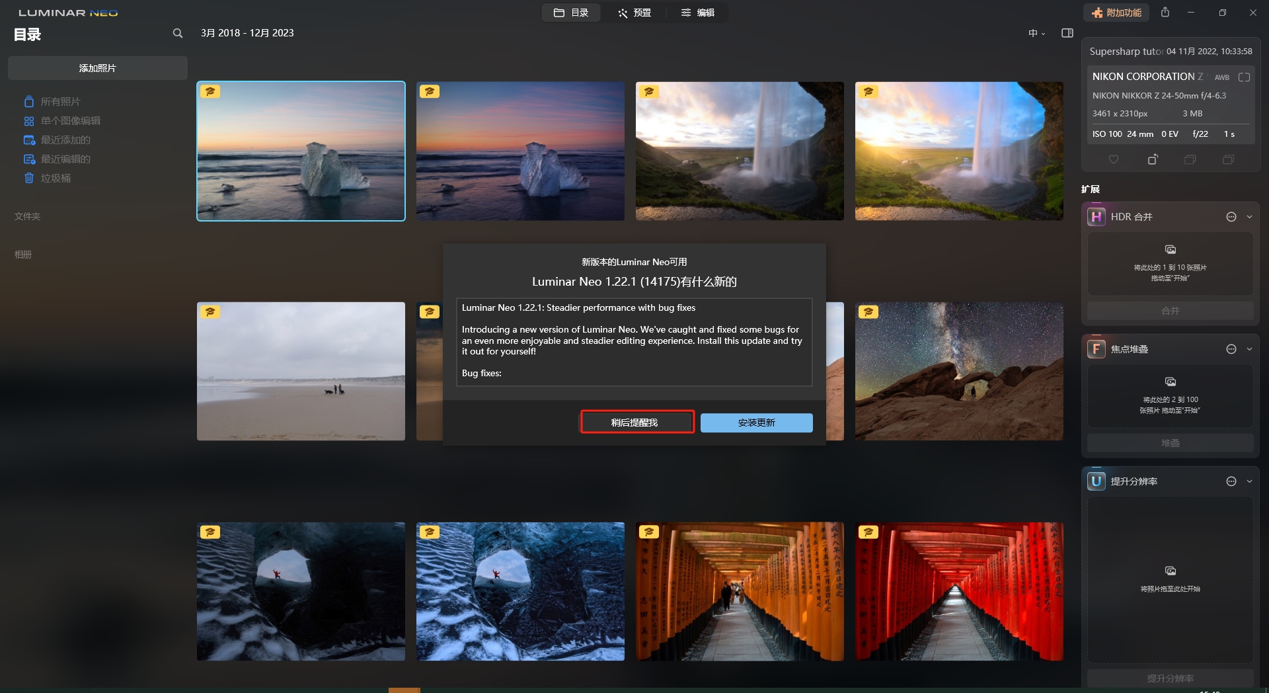
Task: Select the first waterfall cave thumbnail
Action: [740, 151]
